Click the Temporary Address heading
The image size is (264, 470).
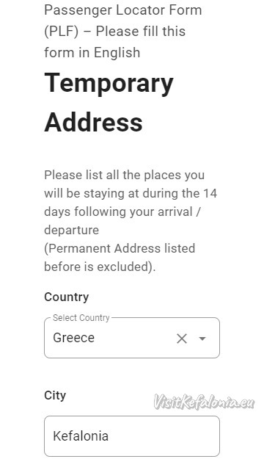point(109,102)
